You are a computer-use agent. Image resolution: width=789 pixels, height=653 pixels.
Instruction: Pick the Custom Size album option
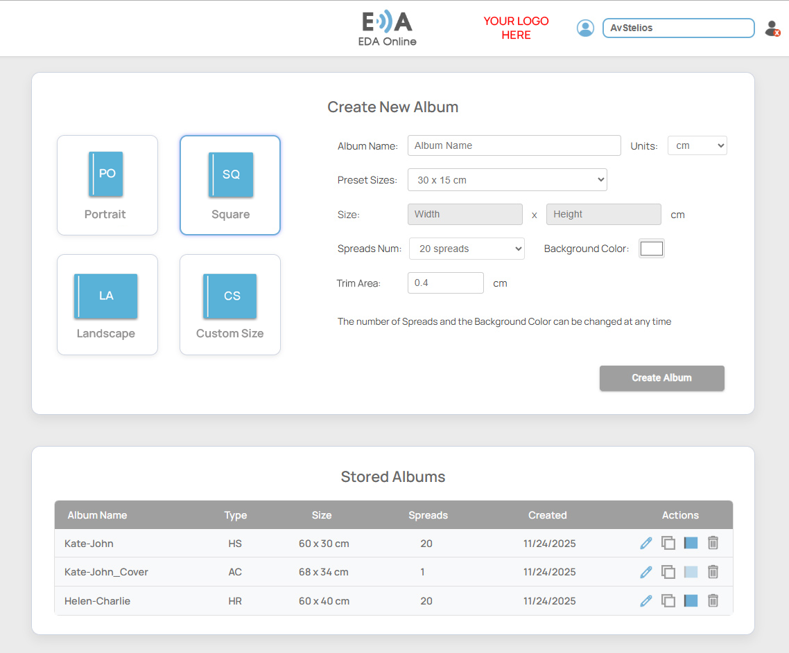click(x=230, y=305)
